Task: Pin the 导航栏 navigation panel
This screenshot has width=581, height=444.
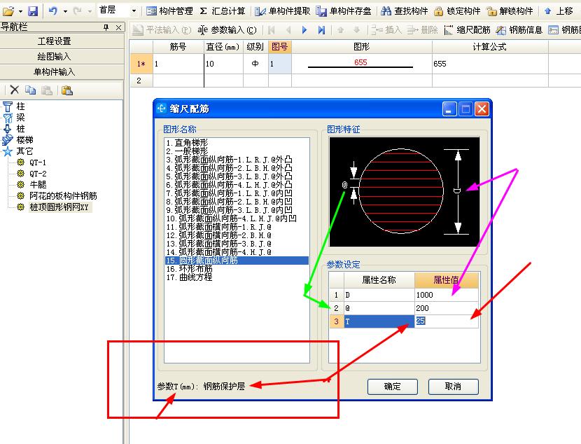Action: tap(106, 27)
